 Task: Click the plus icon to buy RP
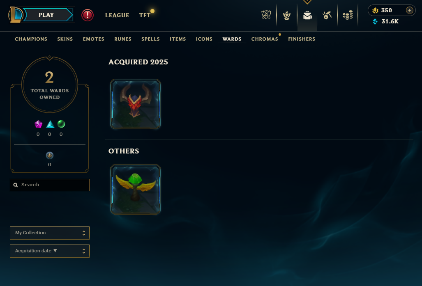(409, 10)
